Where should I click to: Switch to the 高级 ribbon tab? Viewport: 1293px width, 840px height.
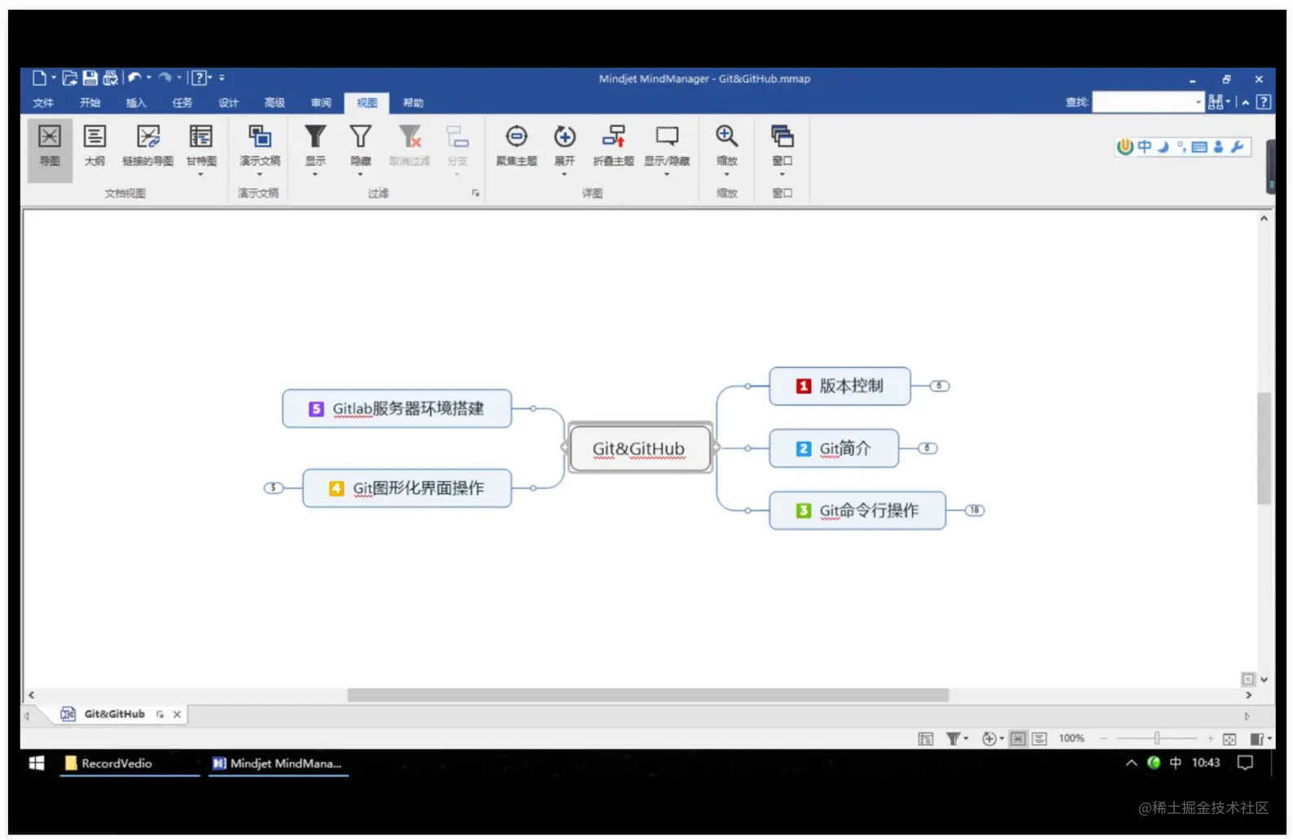tap(275, 103)
